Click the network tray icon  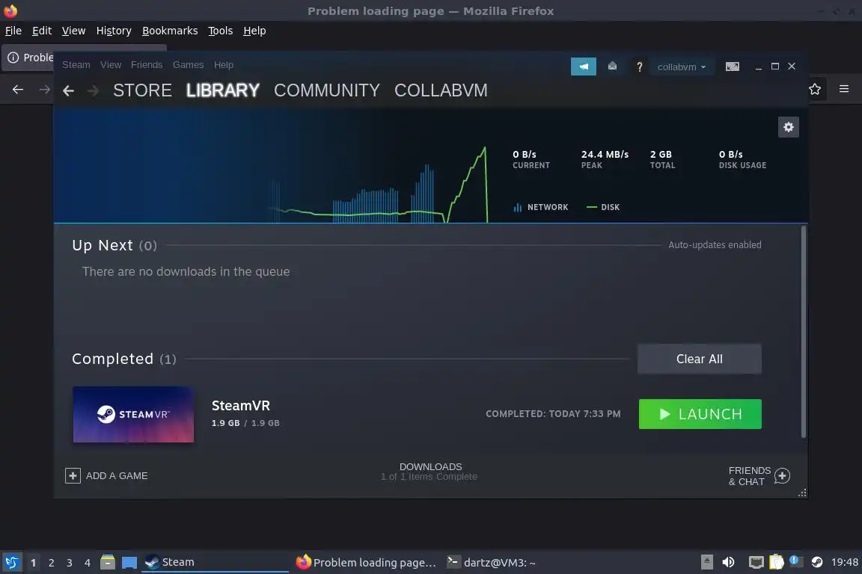coord(756,562)
